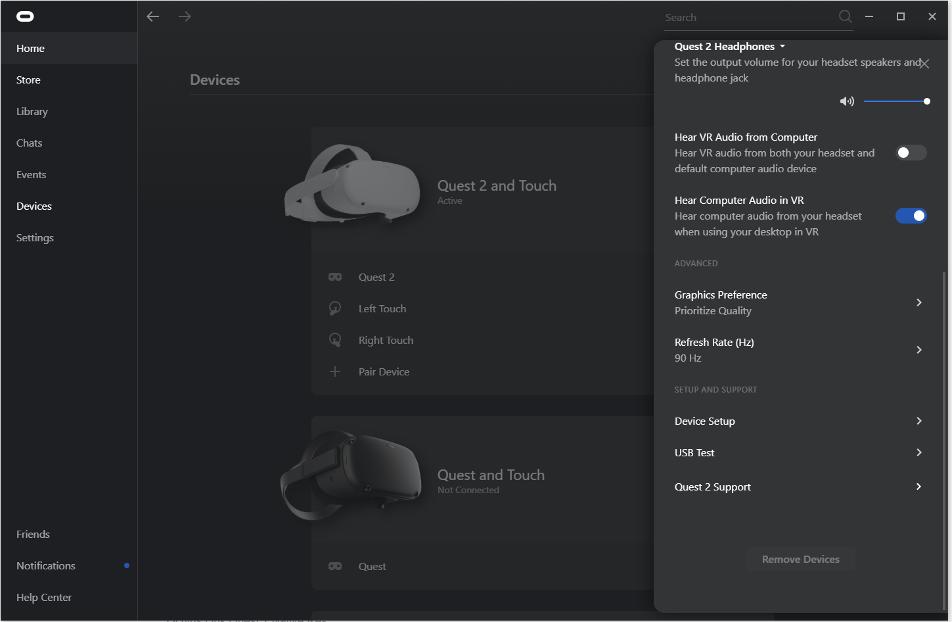Expand the Refresh Rate (Hz) setting
Viewport: 952px width, 622px height.
pyautogui.click(x=918, y=350)
